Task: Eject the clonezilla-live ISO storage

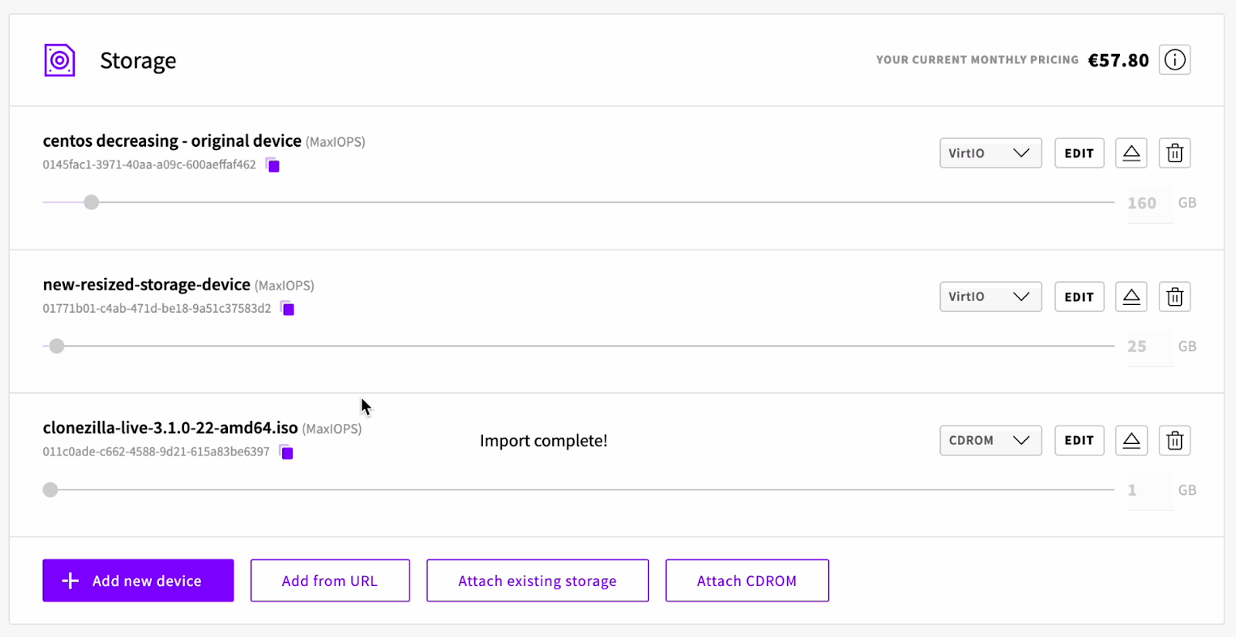Action: coord(1131,440)
